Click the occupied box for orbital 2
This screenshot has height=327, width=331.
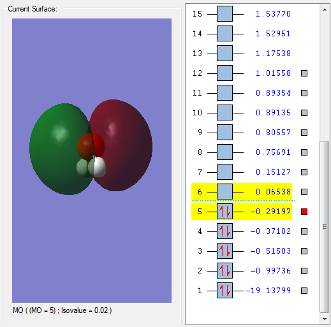(x=224, y=271)
